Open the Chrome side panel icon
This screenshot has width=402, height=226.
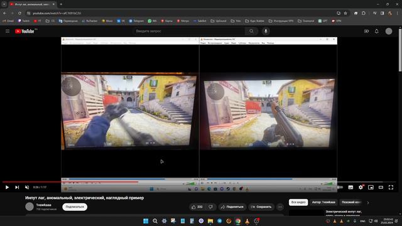(x=383, y=13)
